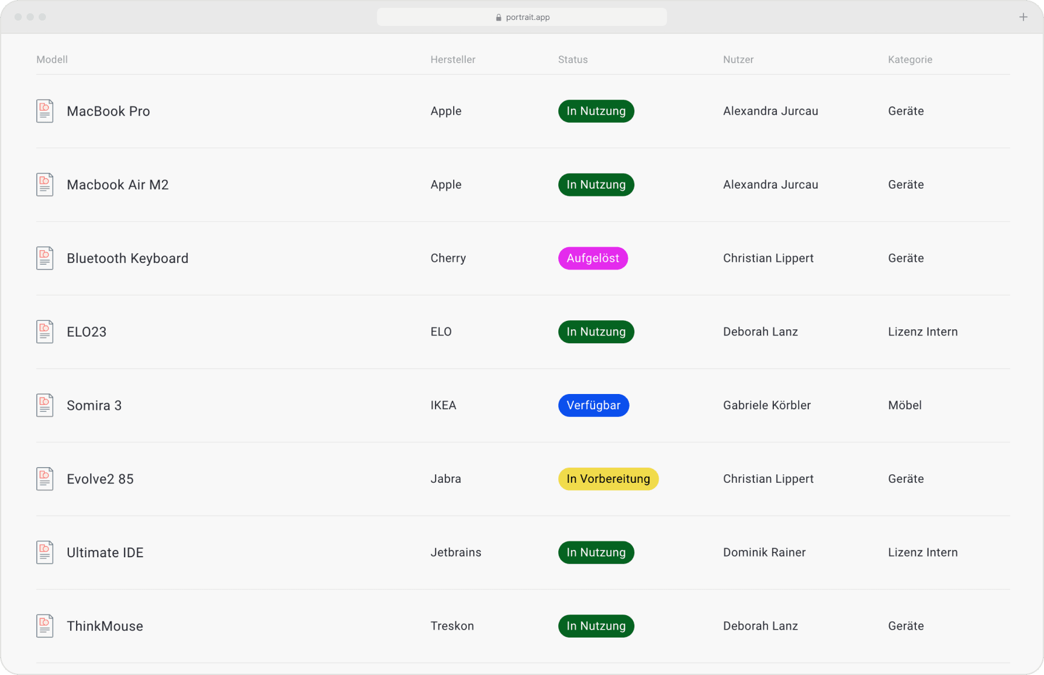The width and height of the screenshot is (1044, 675).
Task: Toggle the In Nutzung status for MacBook Pro
Action: [596, 111]
